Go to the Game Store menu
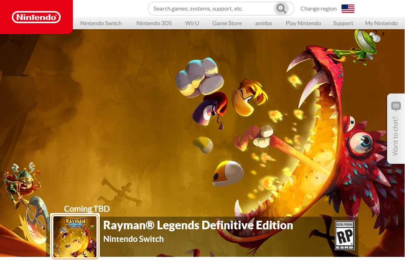The image size is (405, 263). coord(227,23)
